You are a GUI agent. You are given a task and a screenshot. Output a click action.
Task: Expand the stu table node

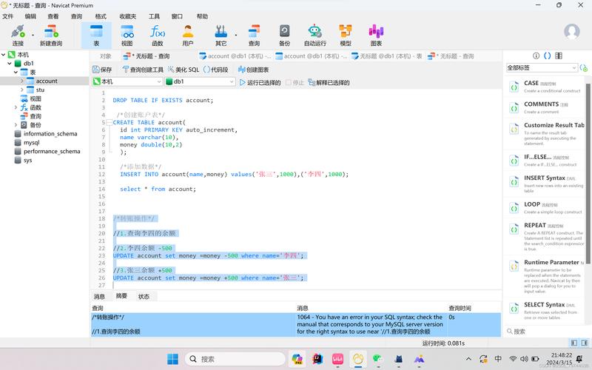22,90
